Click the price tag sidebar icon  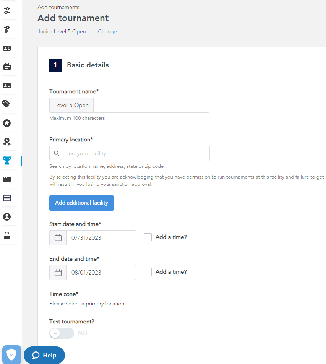7,104
